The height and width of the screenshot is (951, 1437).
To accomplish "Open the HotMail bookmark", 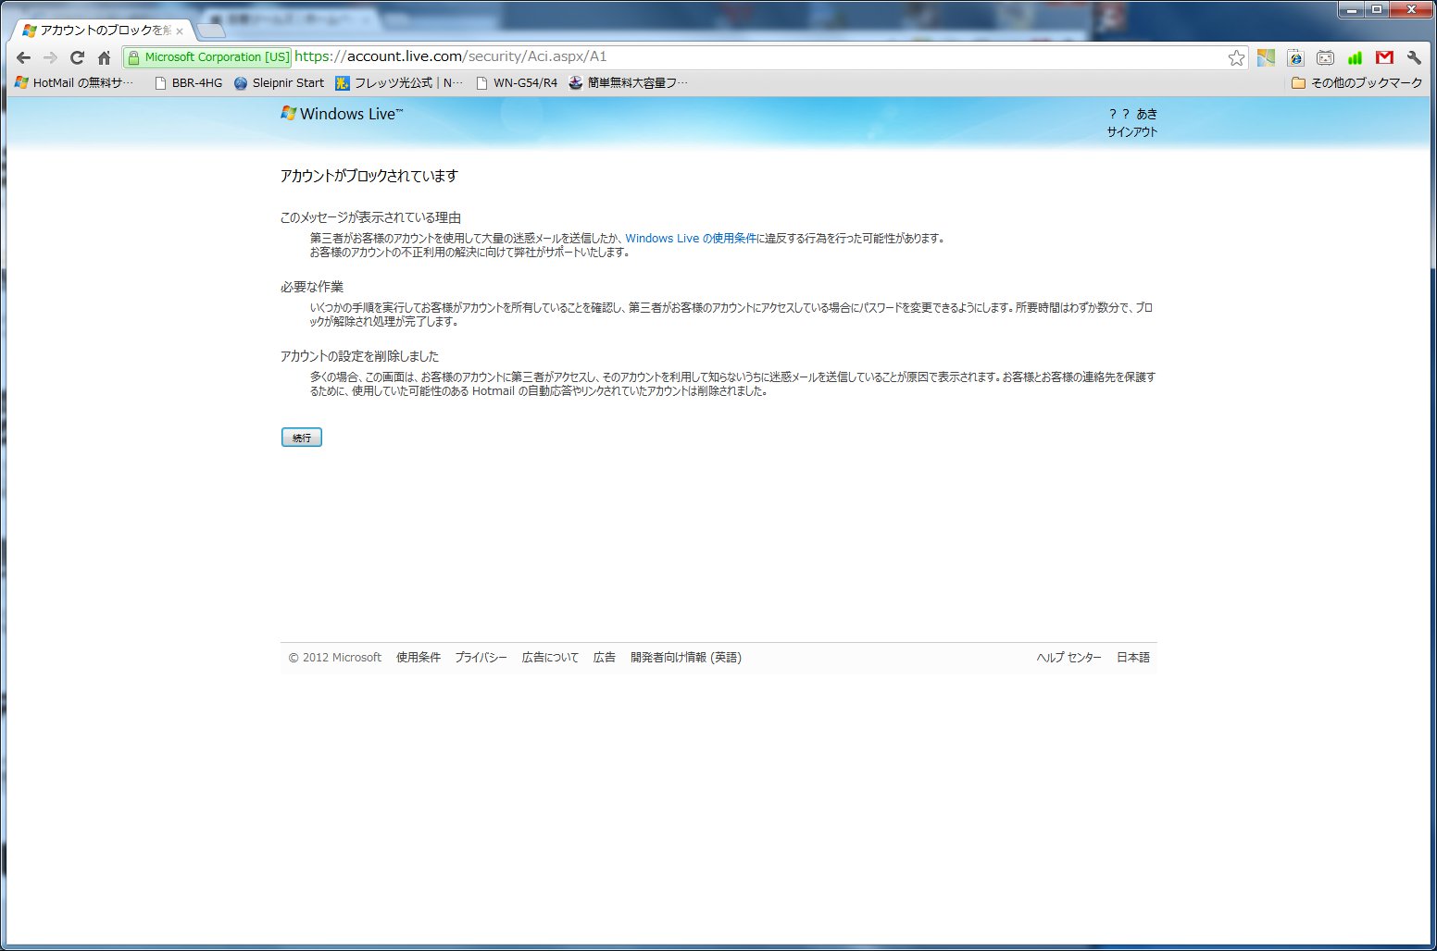I will click(x=75, y=82).
